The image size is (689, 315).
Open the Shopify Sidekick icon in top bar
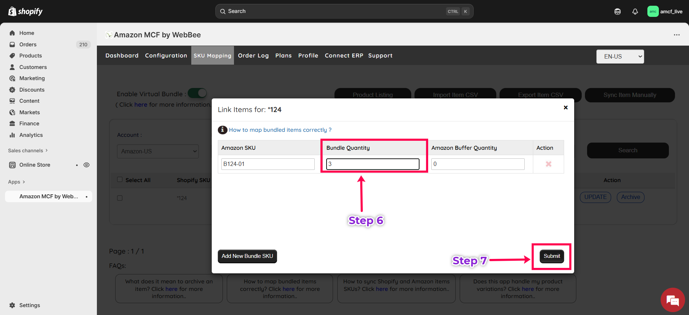(x=617, y=11)
